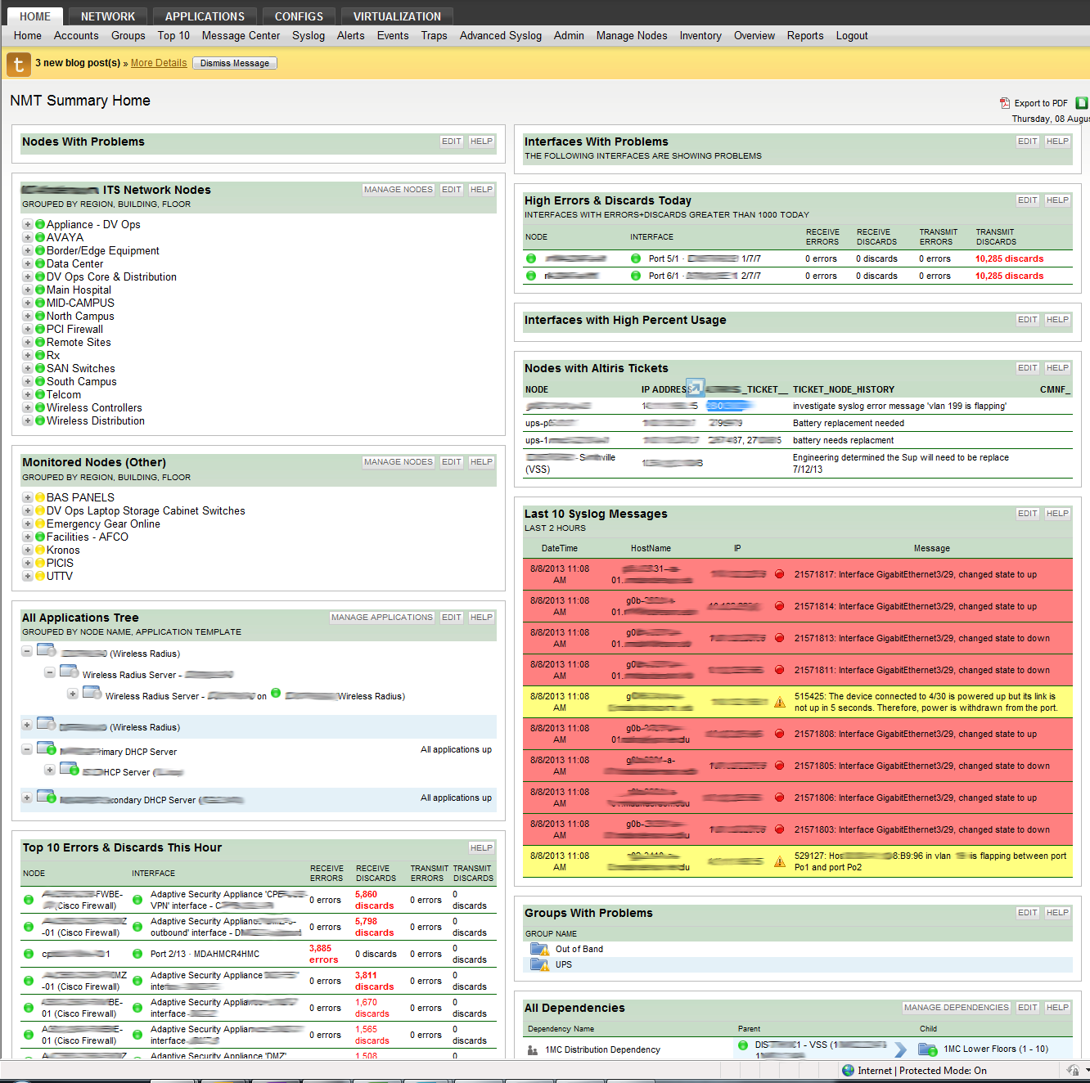Click green status icon beside Port 5/1

point(636,258)
